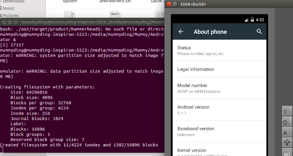The height and width of the screenshot is (156, 293).
Task: Click the 'Size: 69206016' terminal line
Action: coord(29,92)
